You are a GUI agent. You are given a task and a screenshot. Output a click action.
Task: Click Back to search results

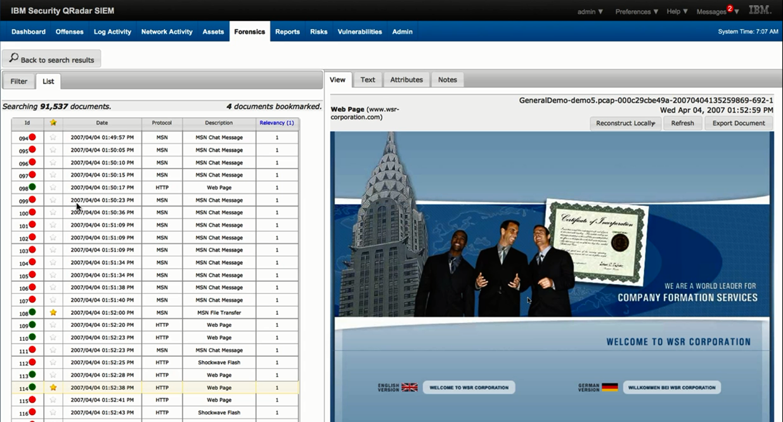(x=51, y=59)
